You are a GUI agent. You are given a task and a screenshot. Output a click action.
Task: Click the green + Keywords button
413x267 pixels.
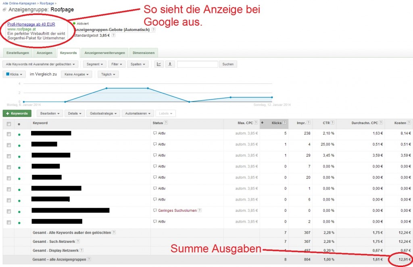[x=17, y=114]
